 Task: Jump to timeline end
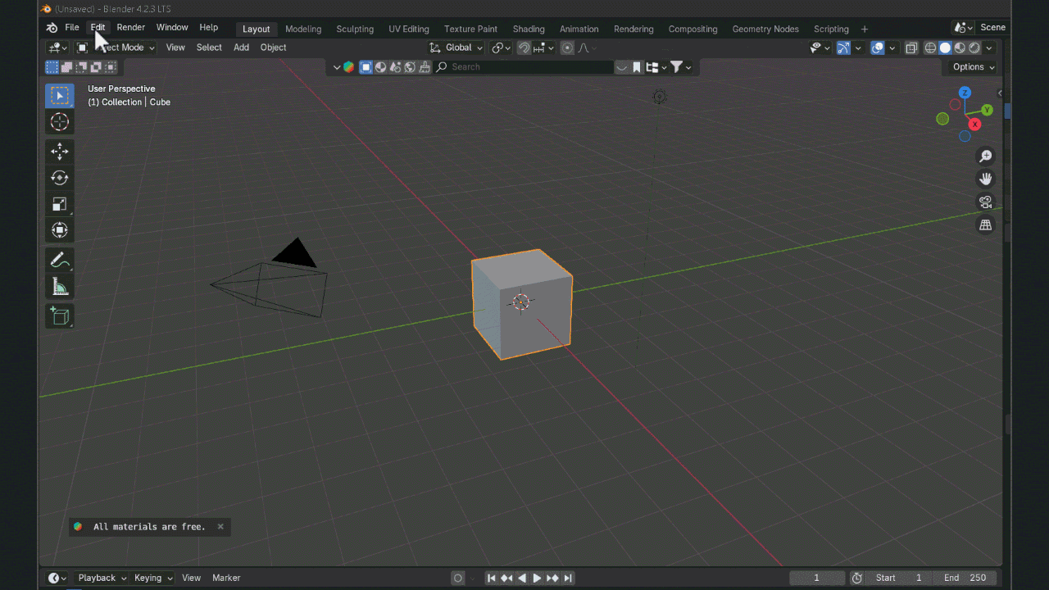tap(568, 578)
